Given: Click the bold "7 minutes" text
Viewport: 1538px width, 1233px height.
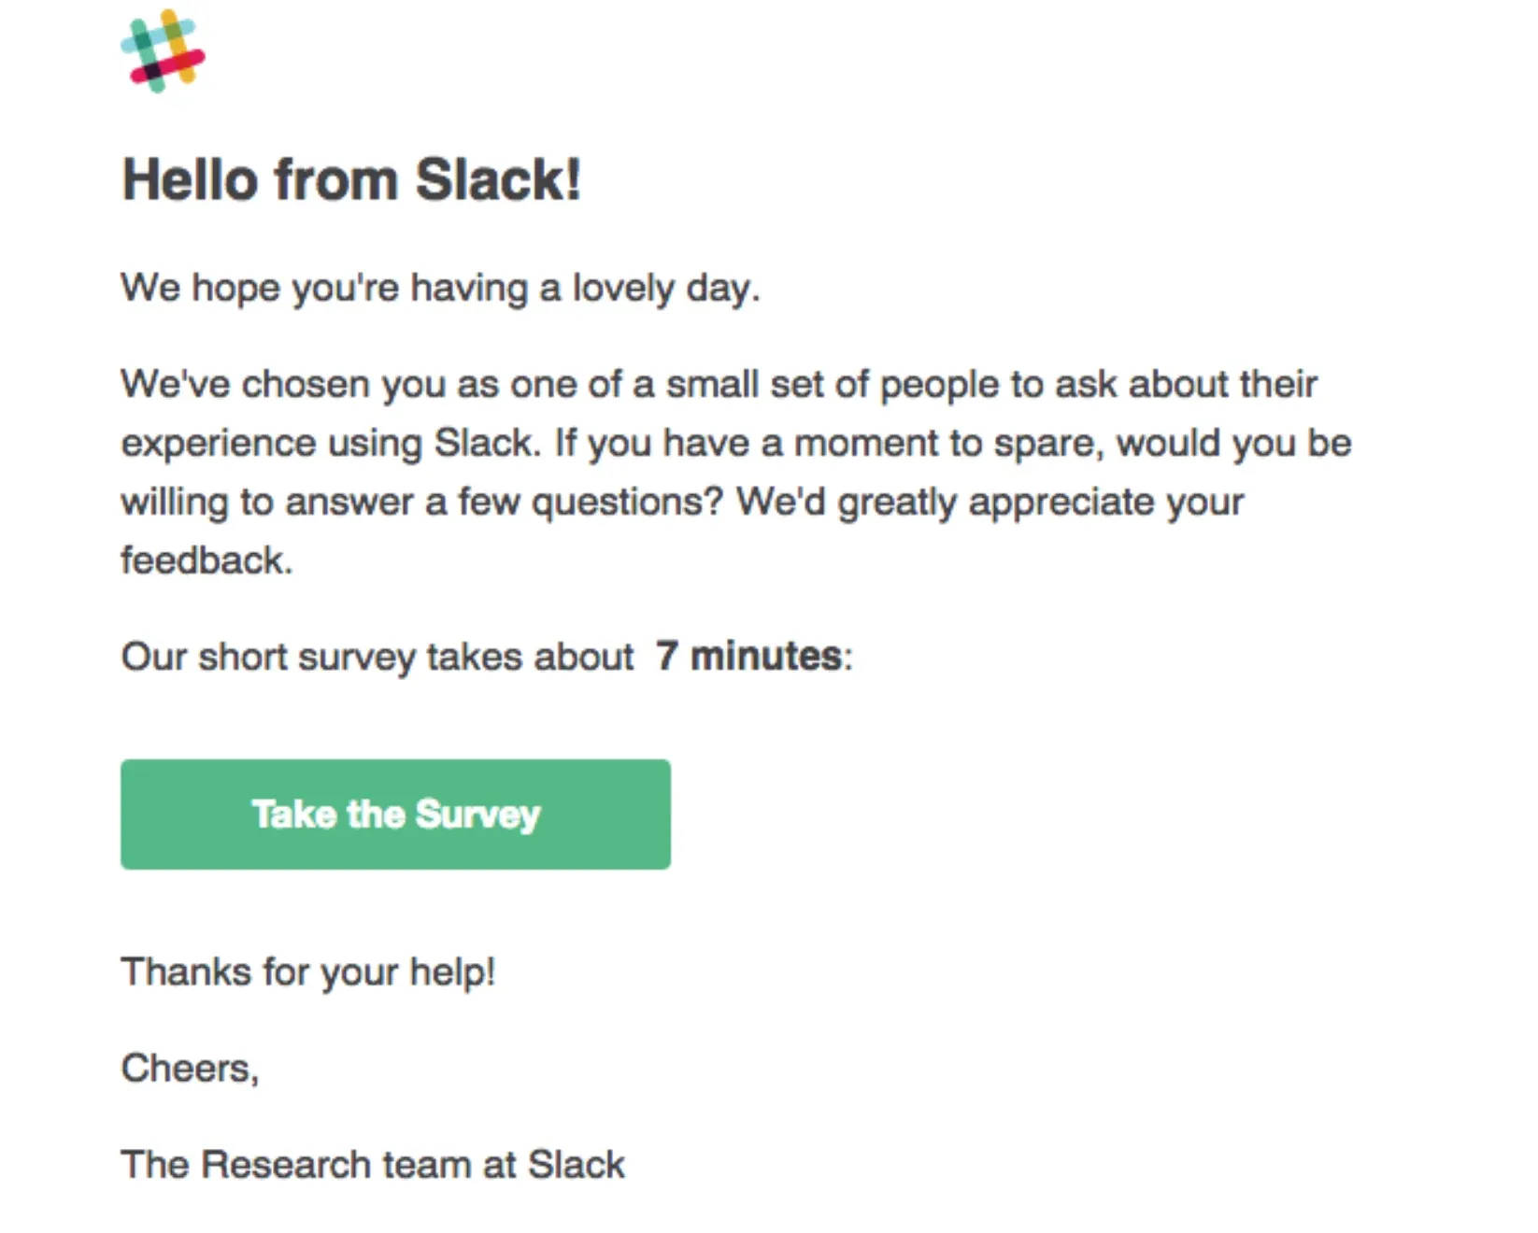Looking at the screenshot, I should [x=748, y=656].
